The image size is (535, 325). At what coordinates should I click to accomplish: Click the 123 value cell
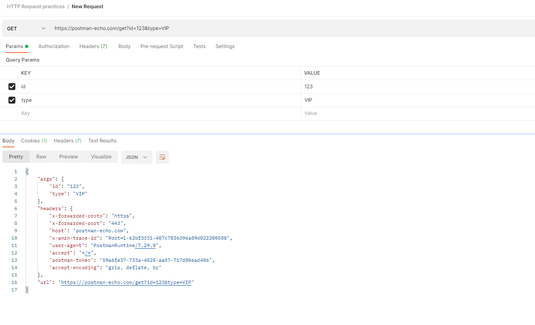[417, 87]
